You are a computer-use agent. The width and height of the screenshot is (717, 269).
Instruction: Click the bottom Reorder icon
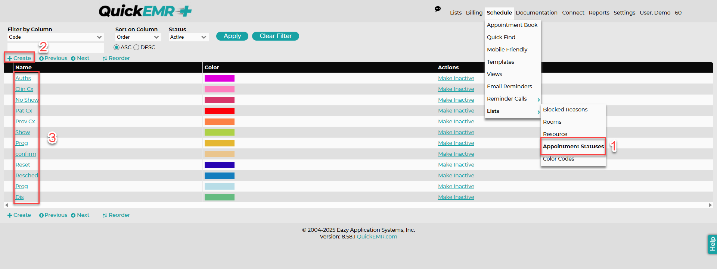[x=105, y=215]
